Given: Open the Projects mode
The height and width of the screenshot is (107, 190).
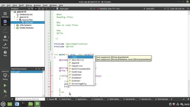Looking at the screenshot, I should point(5,46).
